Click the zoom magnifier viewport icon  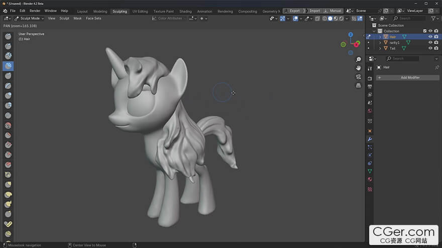click(x=358, y=60)
